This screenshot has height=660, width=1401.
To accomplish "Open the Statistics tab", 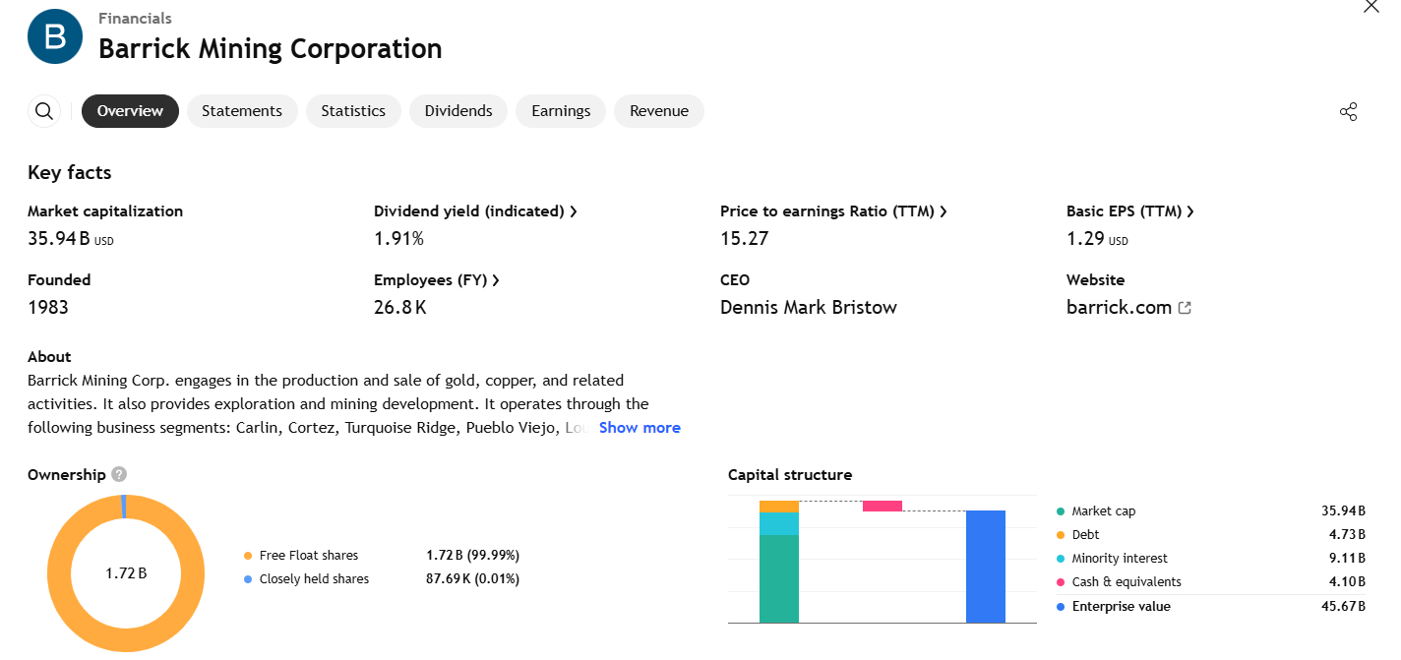I will point(353,111).
